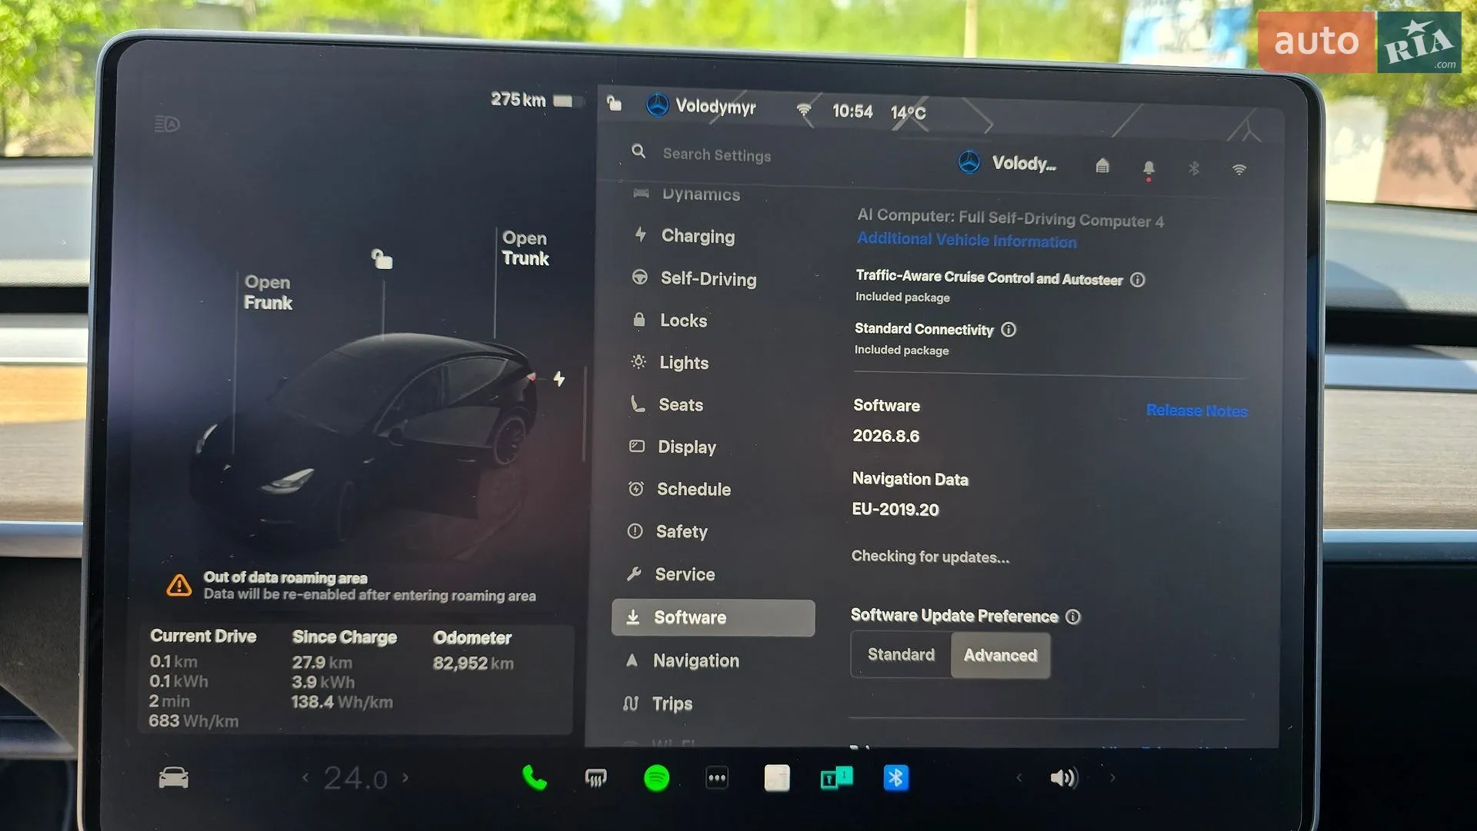This screenshot has height=831, width=1477.
Task: Open Volodymyr profile in status bar
Action: coord(701,105)
